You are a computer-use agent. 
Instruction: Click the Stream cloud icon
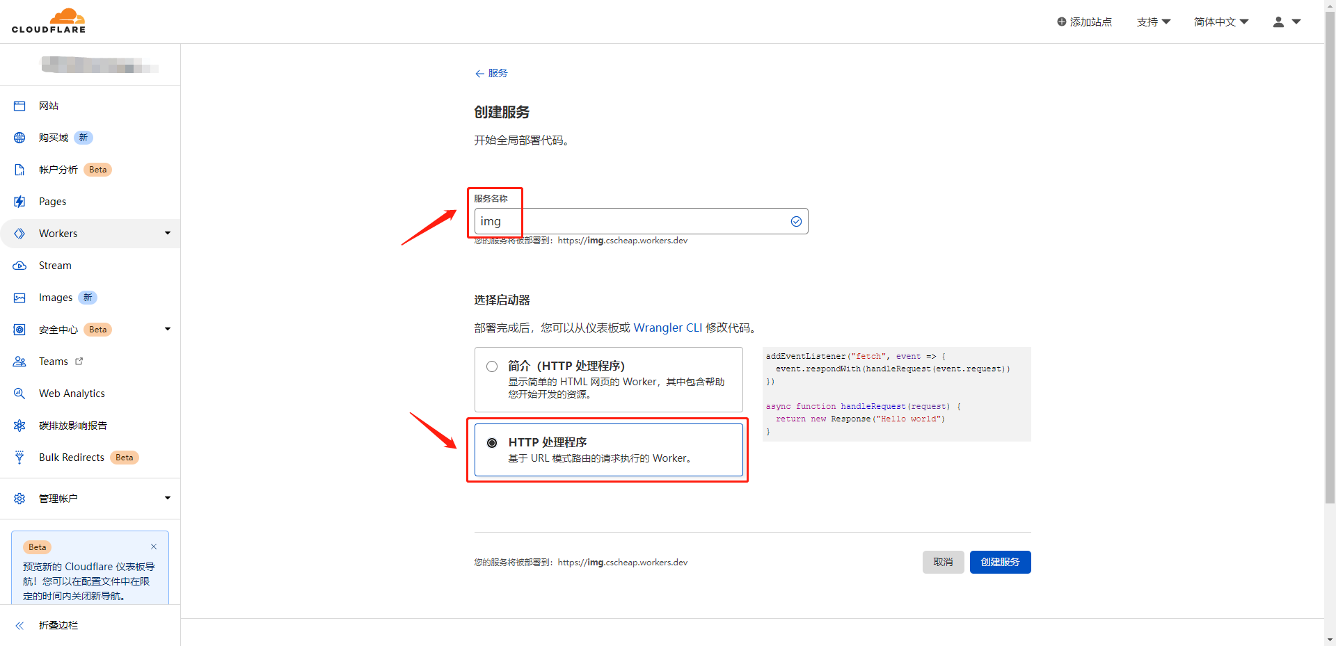pos(19,266)
